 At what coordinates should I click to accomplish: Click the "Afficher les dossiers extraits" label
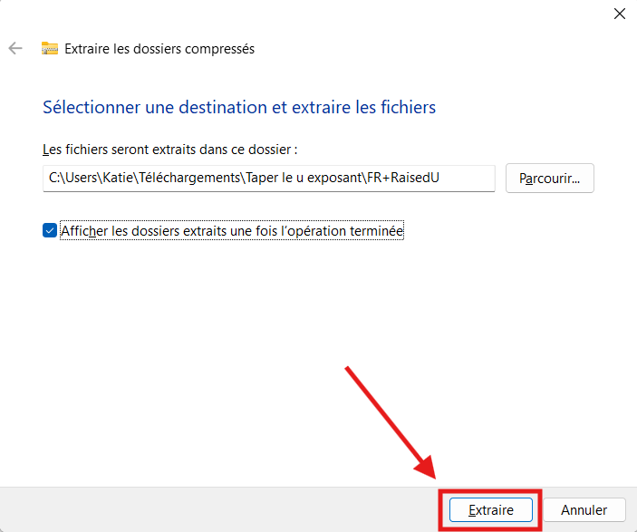click(232, 231)
